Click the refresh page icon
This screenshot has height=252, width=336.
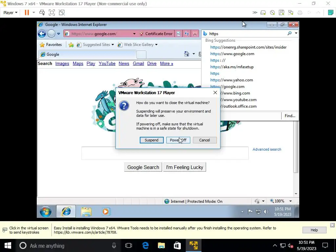click(187, 34)
